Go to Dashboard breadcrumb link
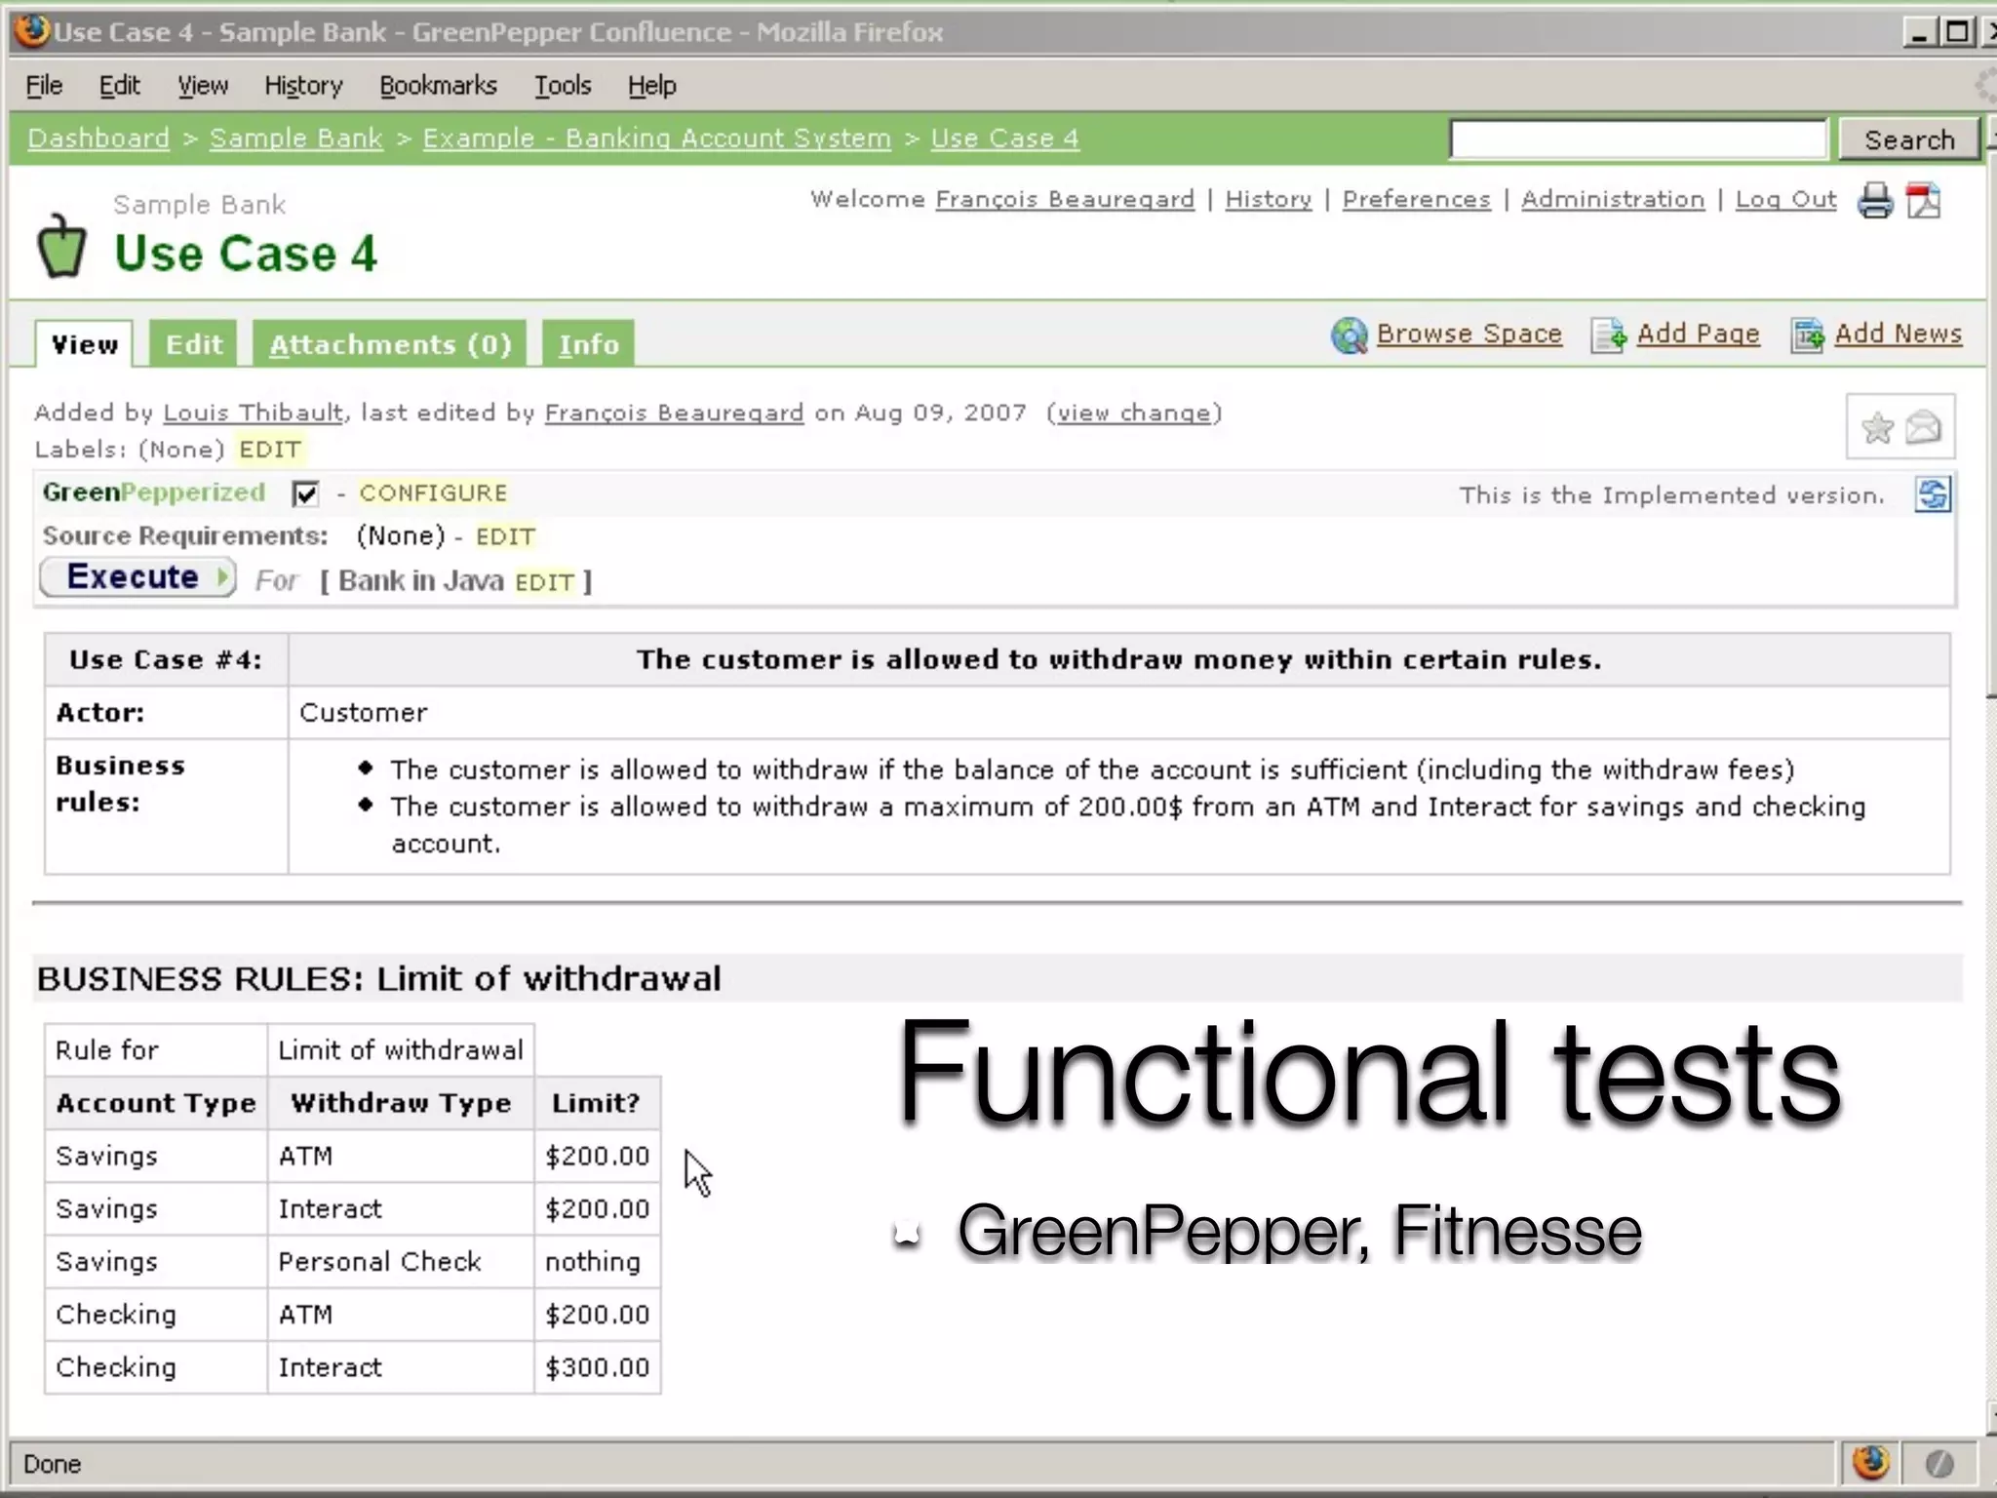 coord(98,138)
